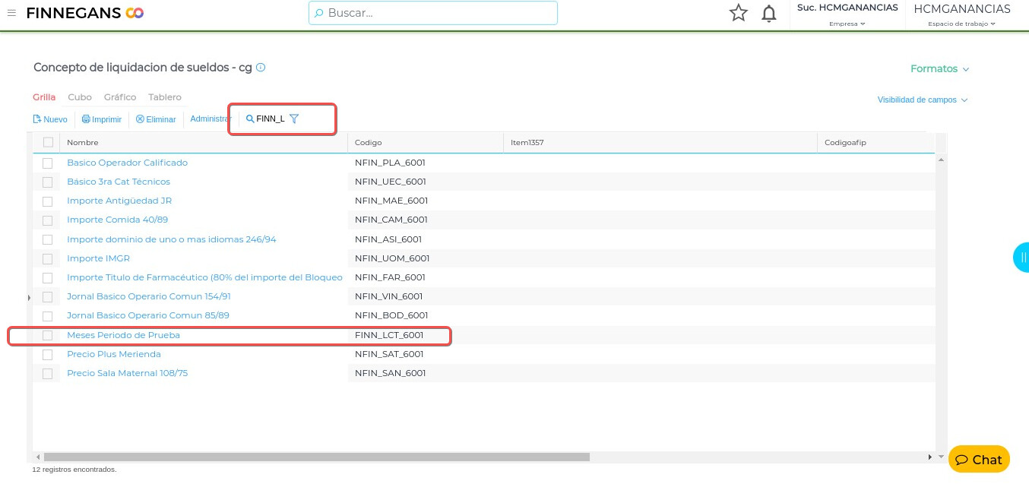This screenshot has width=1029, height=484.
Task: Click the horizontal scrollbar thumb
Action: click(316, 457)
